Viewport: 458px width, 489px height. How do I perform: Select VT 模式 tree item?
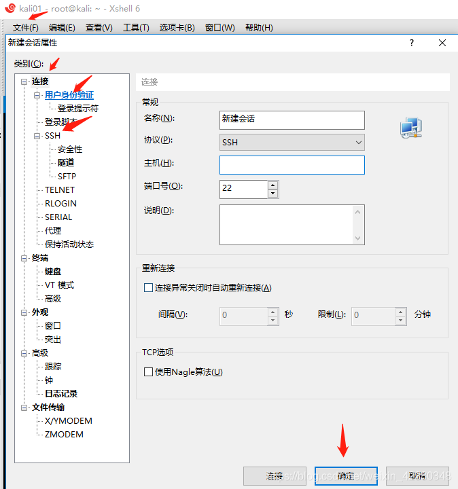click(x=59, y=285)
